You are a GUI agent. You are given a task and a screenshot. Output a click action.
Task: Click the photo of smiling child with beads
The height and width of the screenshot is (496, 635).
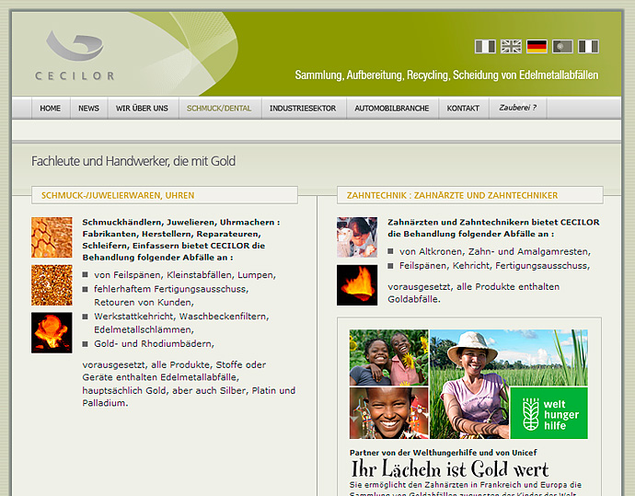pyautogui.click(x=388, y=413)
